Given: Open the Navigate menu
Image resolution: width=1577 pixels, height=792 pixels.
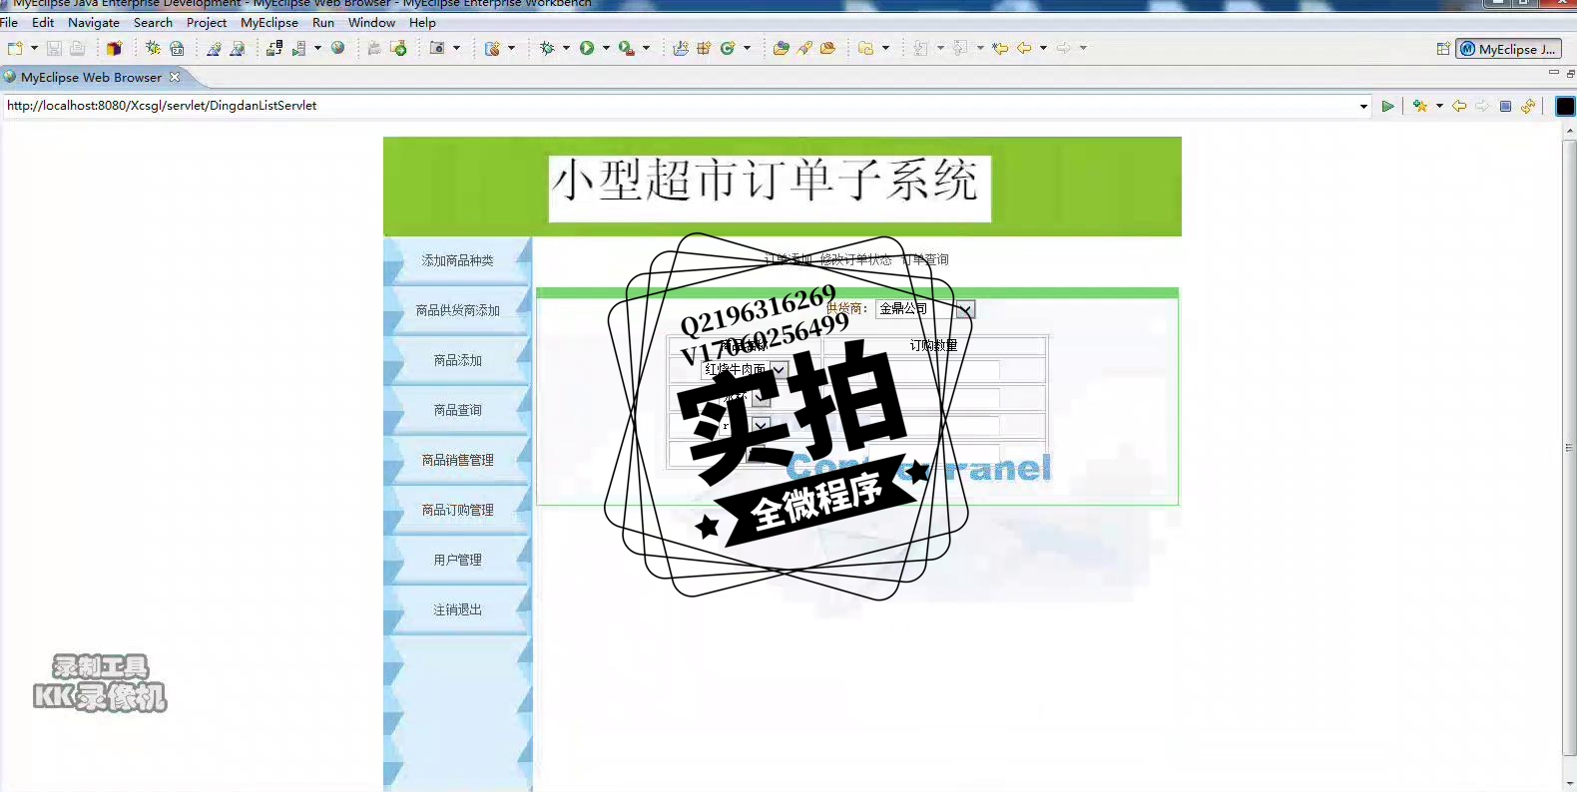Looking at the screenshot, I should (94, 22).
